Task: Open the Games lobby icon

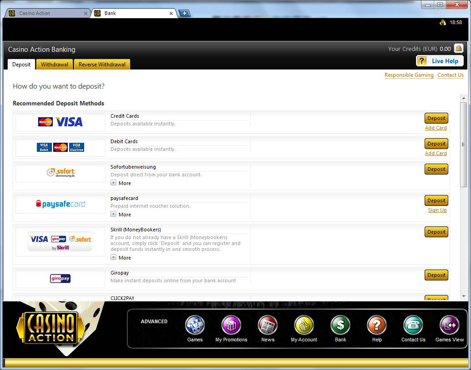Action: pos(195,325)
